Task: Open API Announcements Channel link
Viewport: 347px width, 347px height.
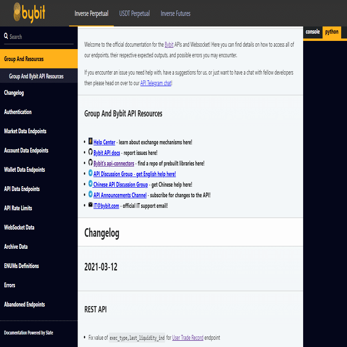Action: 120,195
